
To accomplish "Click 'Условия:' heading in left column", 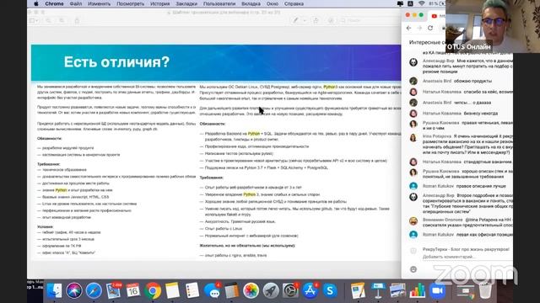I will (x=45, y=226).
